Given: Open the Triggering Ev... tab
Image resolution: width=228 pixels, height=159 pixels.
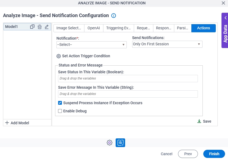Looking at the screenshot, I should tap(118, 28).
